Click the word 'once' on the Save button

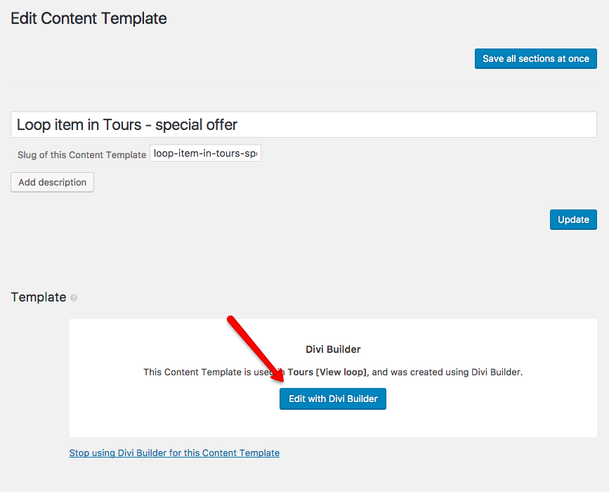point(579,58)
